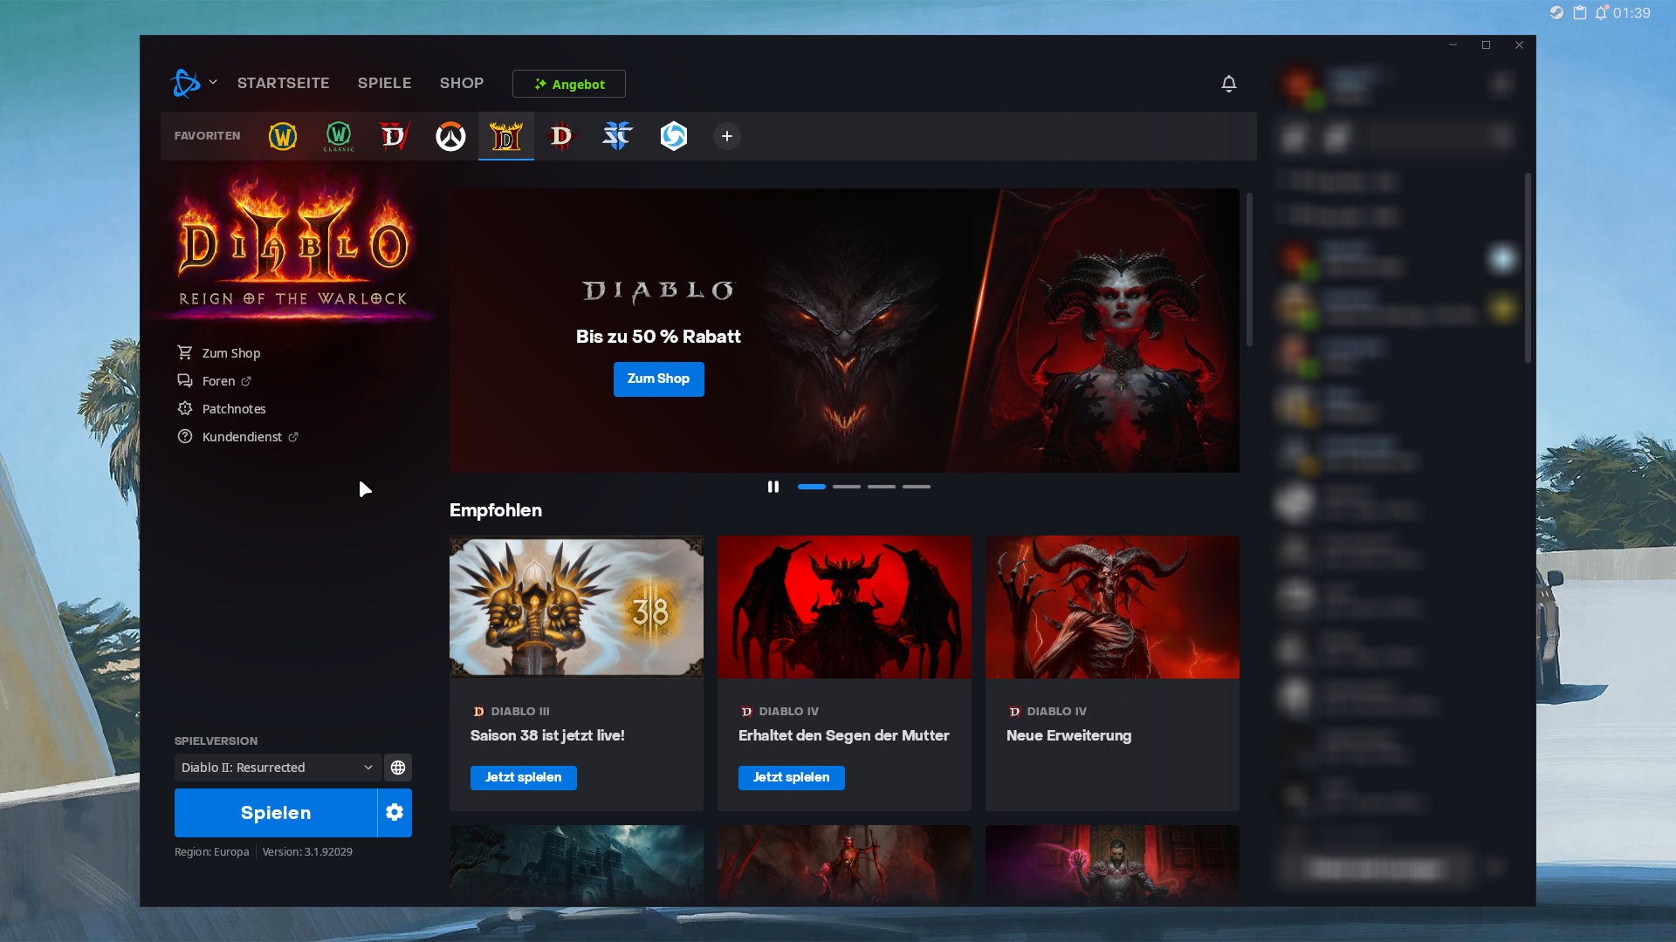Open Diablo IV favorite icon
Screen dimensions: 1676x942
point(394,136)
